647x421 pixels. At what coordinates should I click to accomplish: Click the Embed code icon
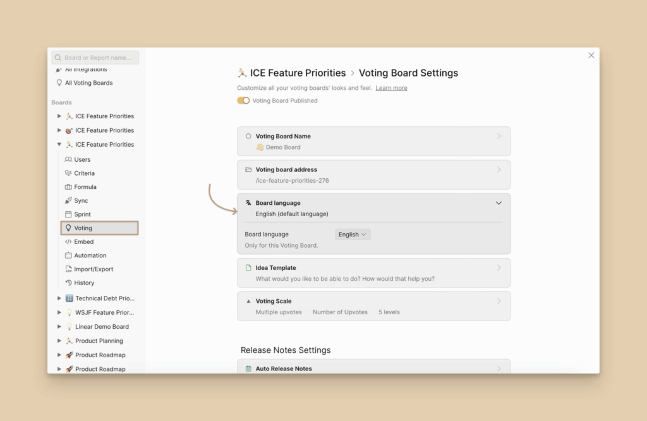point(68,241)
